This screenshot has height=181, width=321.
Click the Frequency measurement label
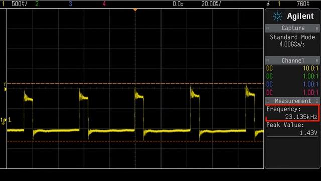click(x=283, y=109)
